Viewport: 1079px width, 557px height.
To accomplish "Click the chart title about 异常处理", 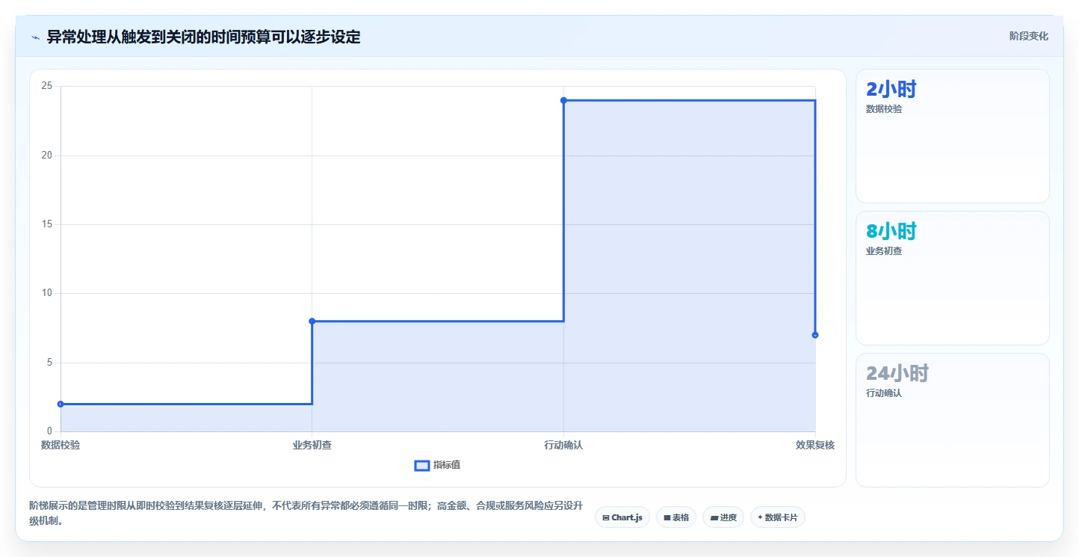I will click(203, 37).
